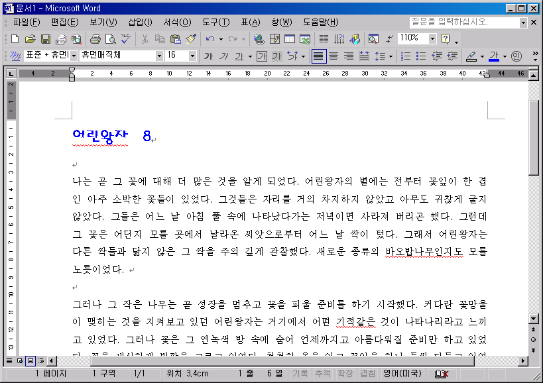Open the Print Preview icon
Image resolution: width=543 pixels, height=383 pixels.
pos(110,39)
